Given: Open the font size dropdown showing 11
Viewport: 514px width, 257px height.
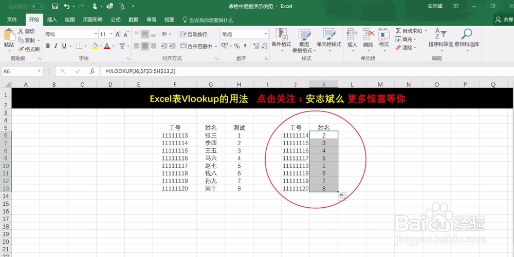Looking at the screenshot, I should click(x=112, y=34).
